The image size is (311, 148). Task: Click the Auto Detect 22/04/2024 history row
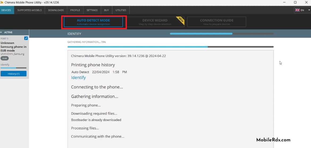[99, 72]
